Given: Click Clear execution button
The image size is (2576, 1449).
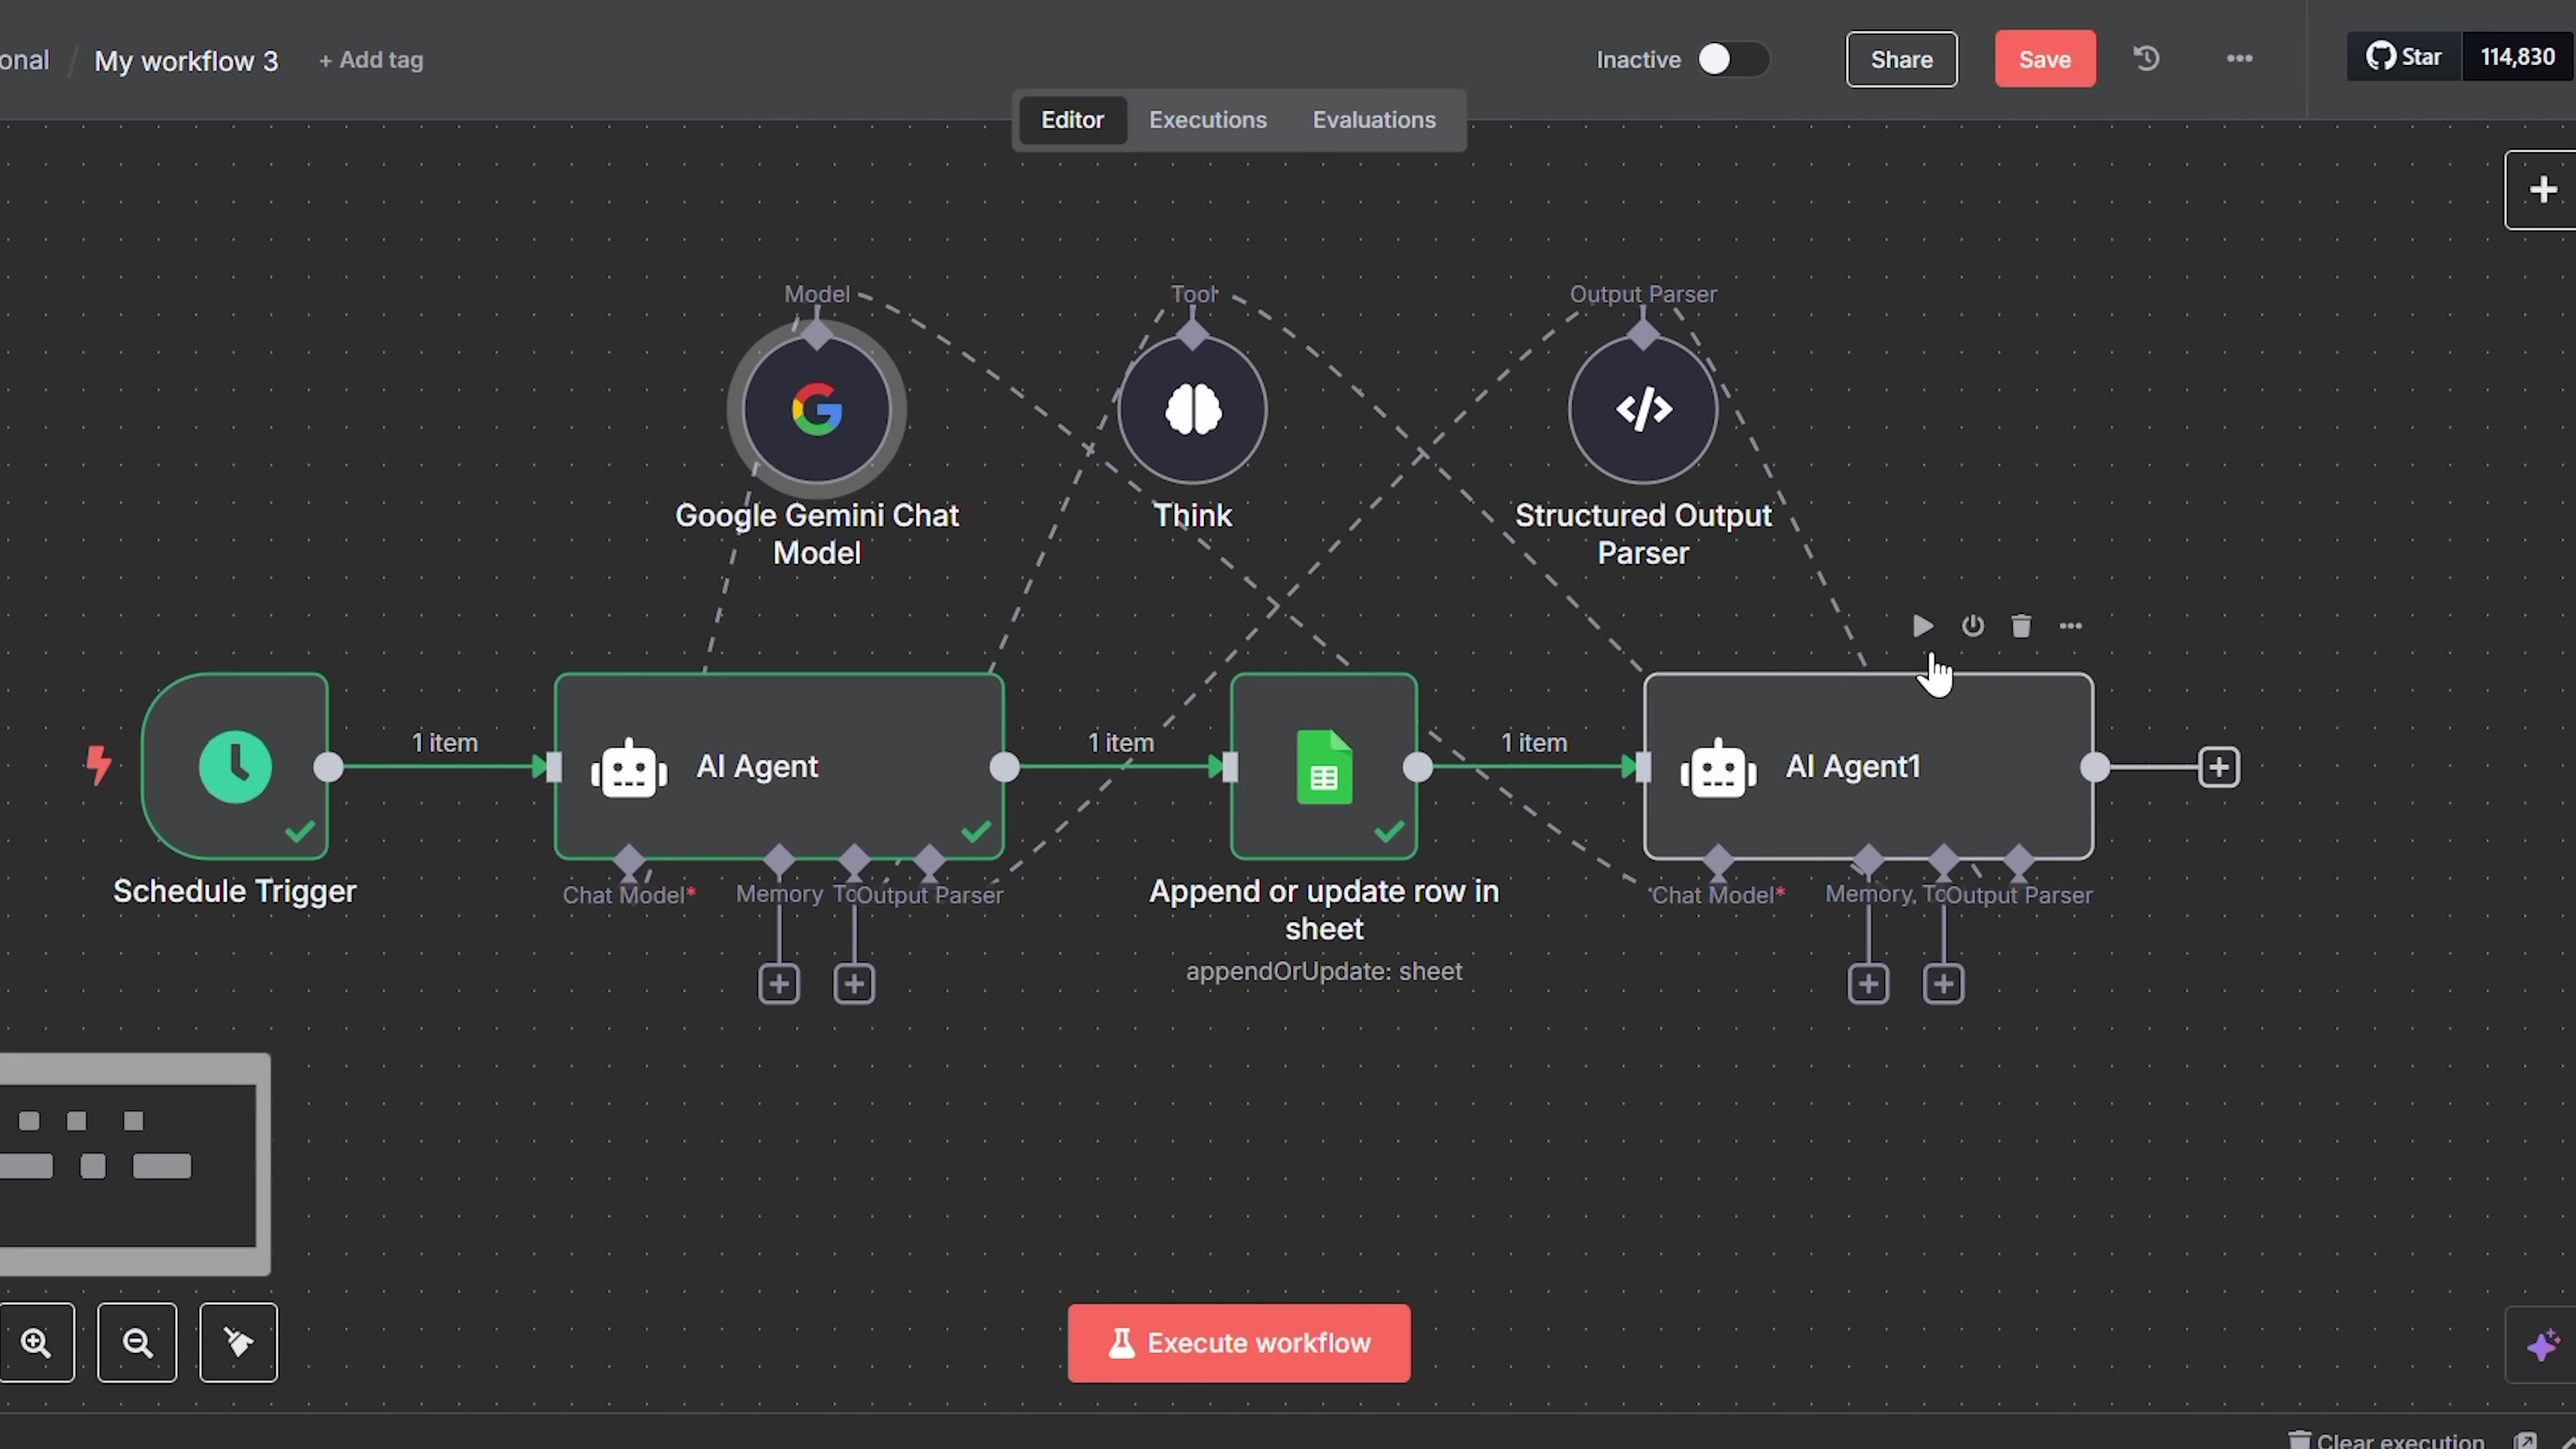Looking at the screenshot, I should pyautogui.click(x=2388, y=1441).
